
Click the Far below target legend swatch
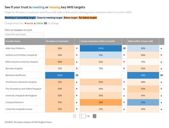tap(88, 18)
